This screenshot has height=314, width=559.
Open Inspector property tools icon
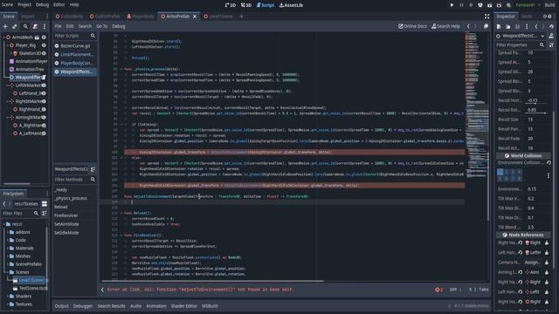point(551,45)
